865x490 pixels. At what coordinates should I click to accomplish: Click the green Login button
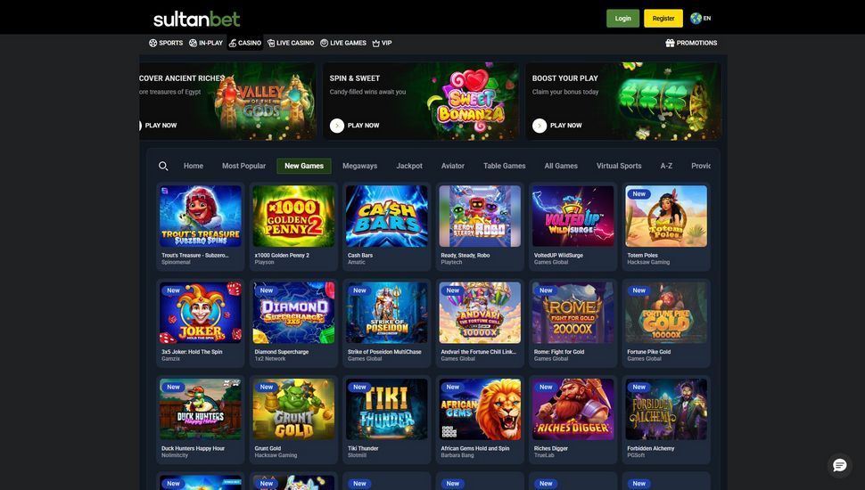click(622, 18)
